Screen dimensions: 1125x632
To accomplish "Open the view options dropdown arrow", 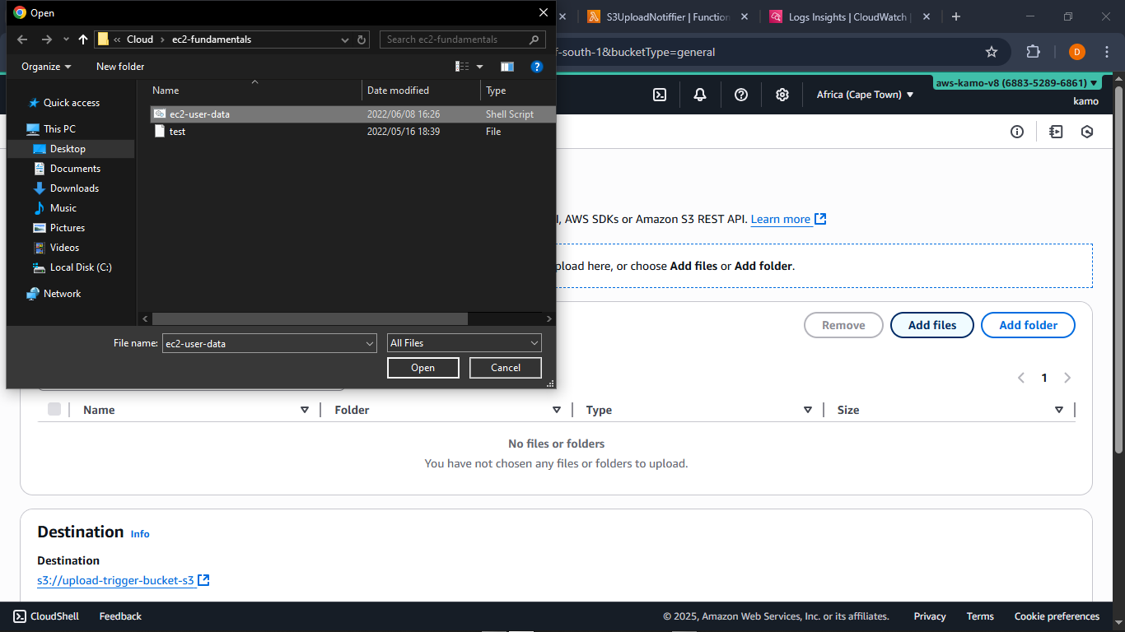I will pyautogui.click(x=480, y=67).
